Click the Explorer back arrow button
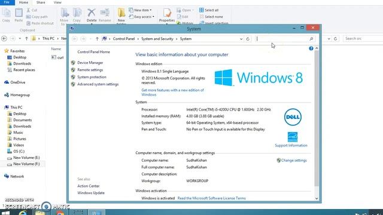The width and height of the screenshot is (383, 215). pyautogui.click(x=4, y=38)
